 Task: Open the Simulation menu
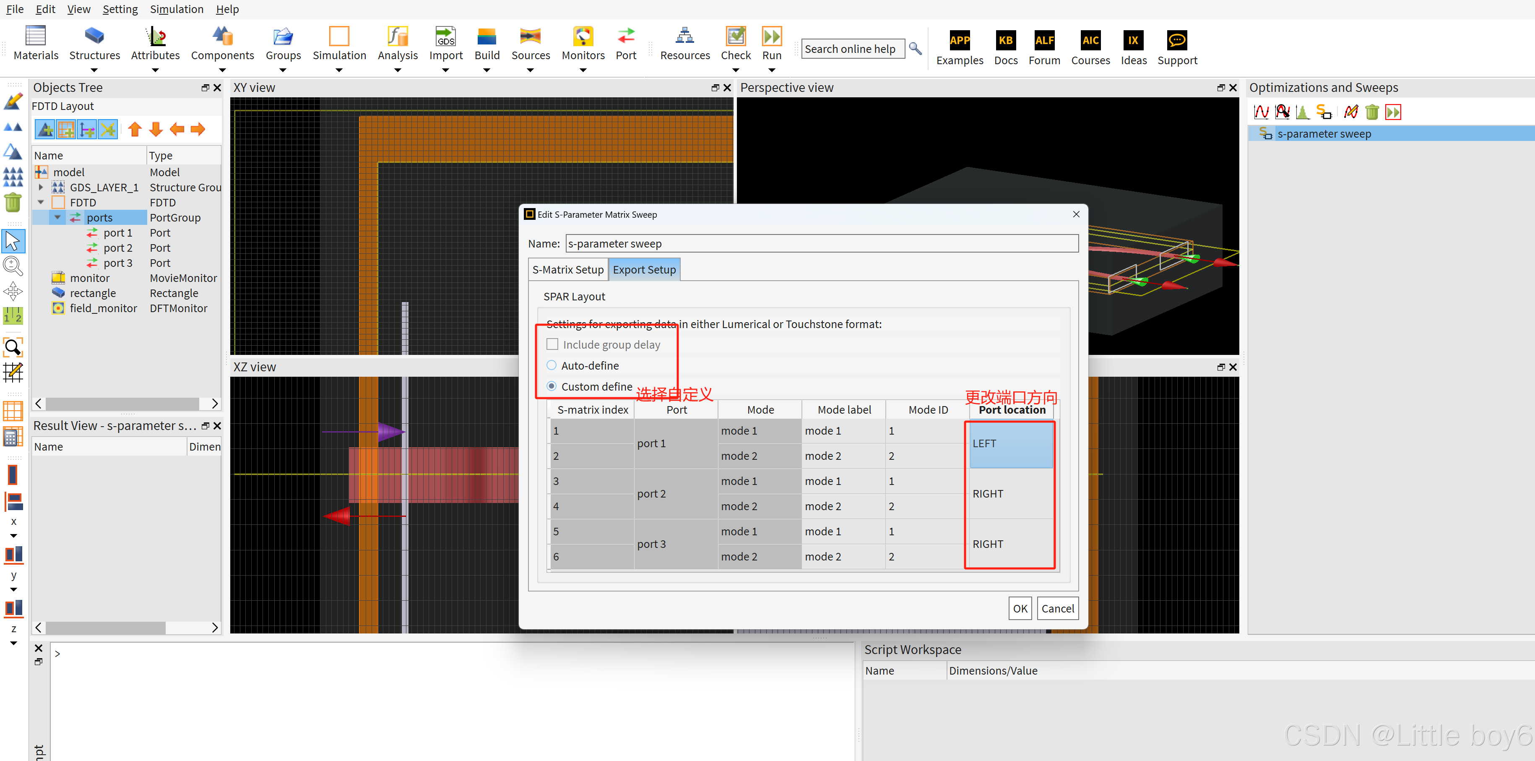177,9
